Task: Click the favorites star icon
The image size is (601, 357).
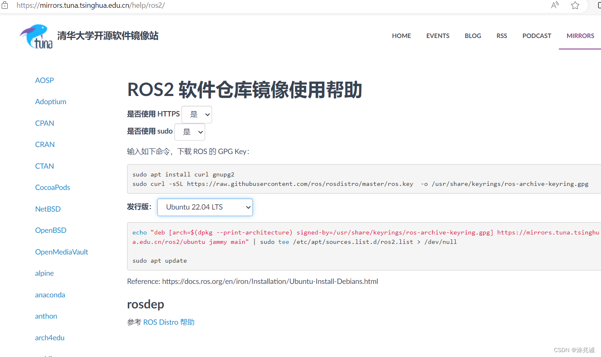Action: (x=575, y=5)
